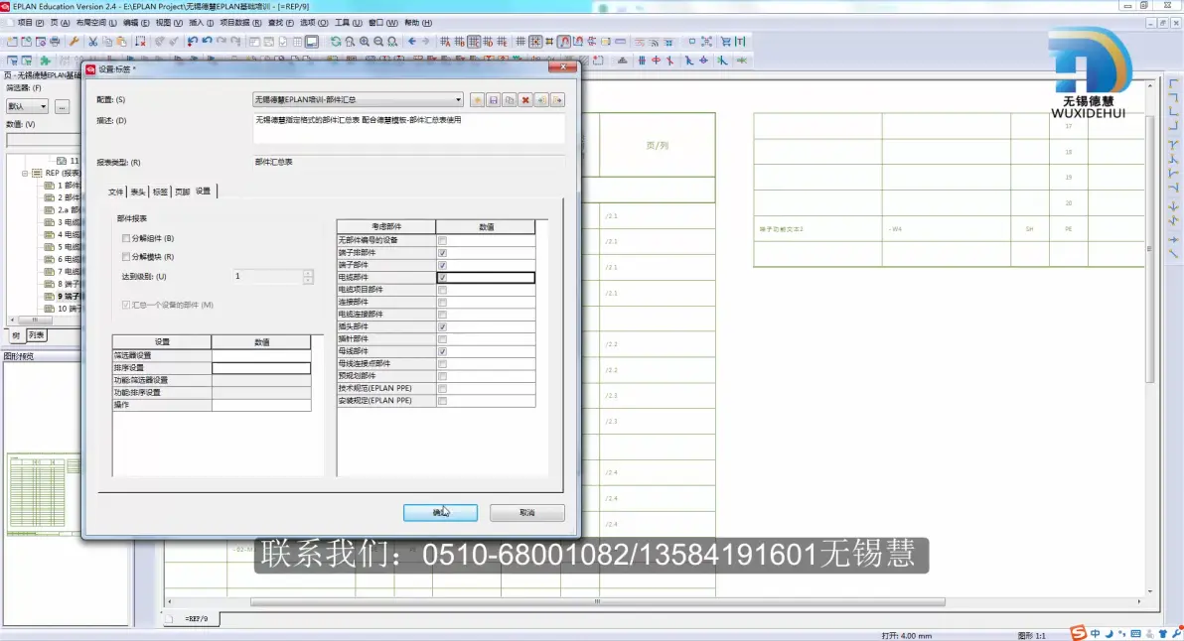Viewport: 1184px width, 641px height.
Task: Switch to the 标签 tab
Action: 160,192
